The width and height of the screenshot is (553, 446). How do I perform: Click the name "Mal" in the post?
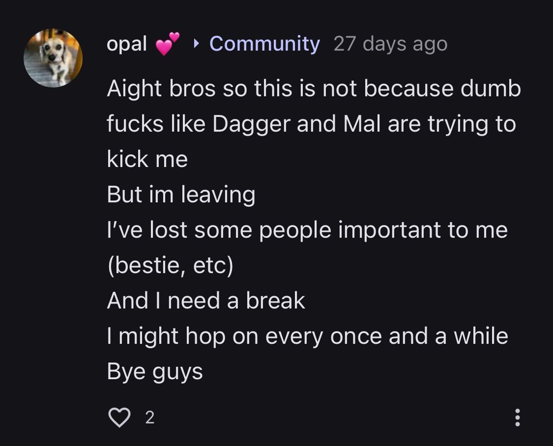(x=362, y=124)
